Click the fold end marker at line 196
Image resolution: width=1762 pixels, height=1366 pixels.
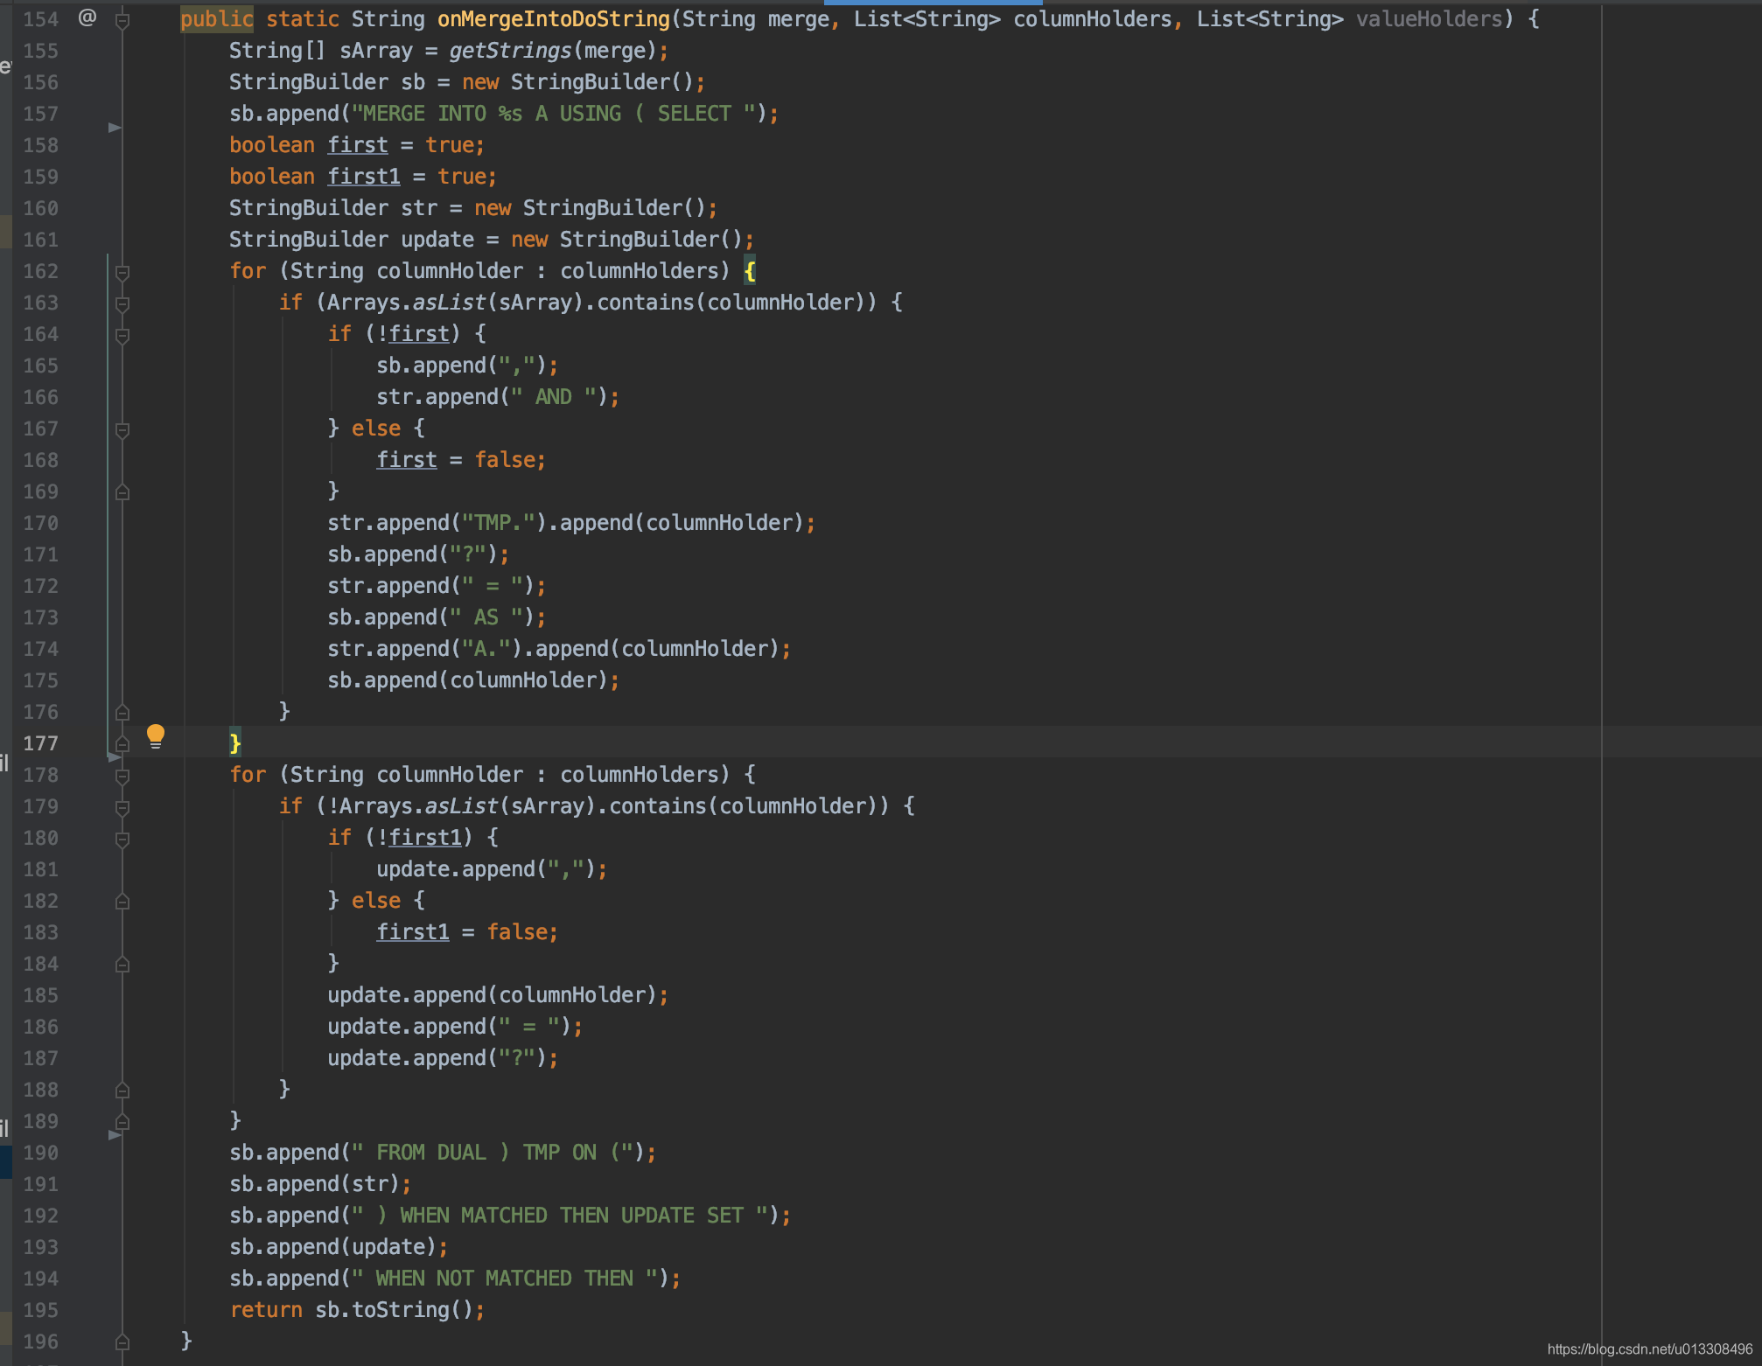click(x=122, y=1342)
